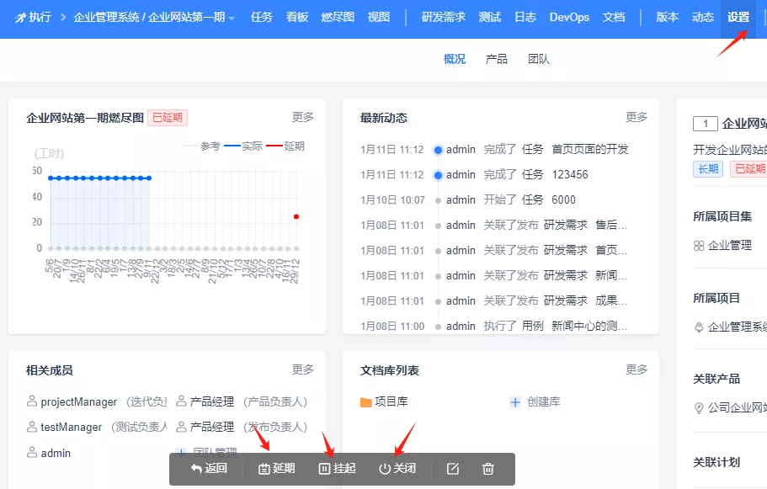
Task: Click the edit pencil icon in bottom toolbar
Action: click(453, 469)
